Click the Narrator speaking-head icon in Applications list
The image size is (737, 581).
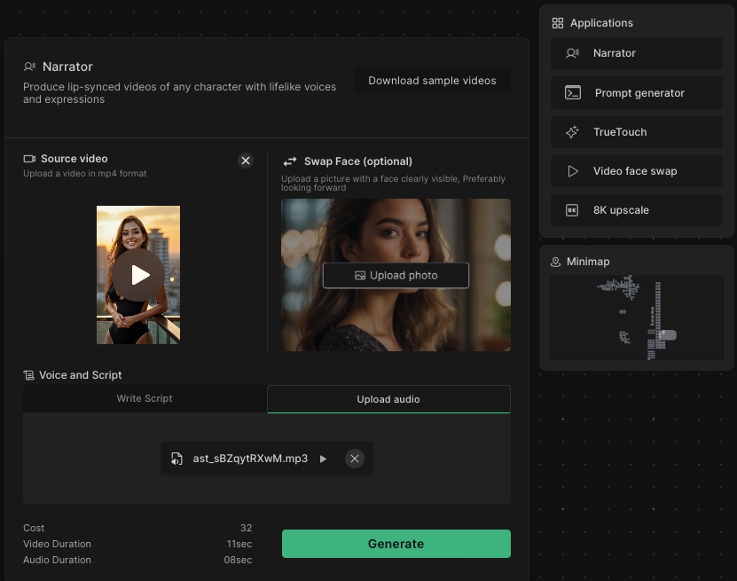[x=572, y=53]
